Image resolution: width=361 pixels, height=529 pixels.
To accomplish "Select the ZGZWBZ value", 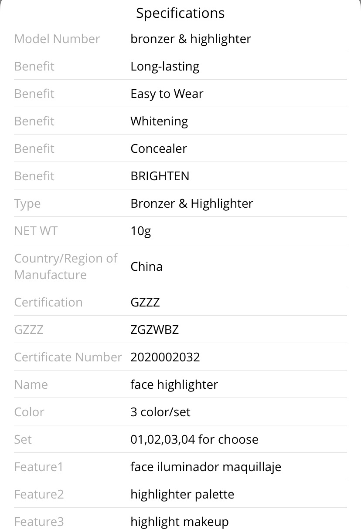I will [155, 330].
